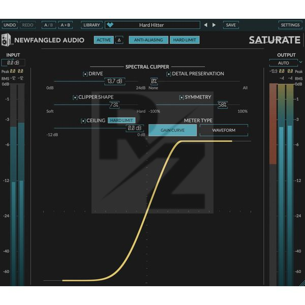The height and width of the screenshot is (305, 305).
Task: Copy A to B with A>B button
Action: (66, 25)
